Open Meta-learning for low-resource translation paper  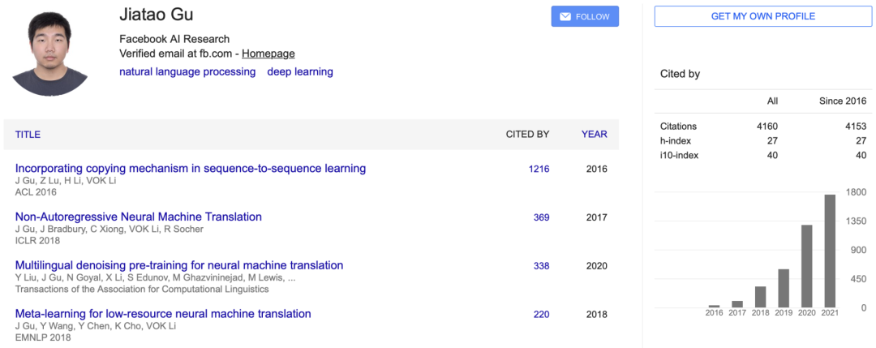tap(163, 314)
